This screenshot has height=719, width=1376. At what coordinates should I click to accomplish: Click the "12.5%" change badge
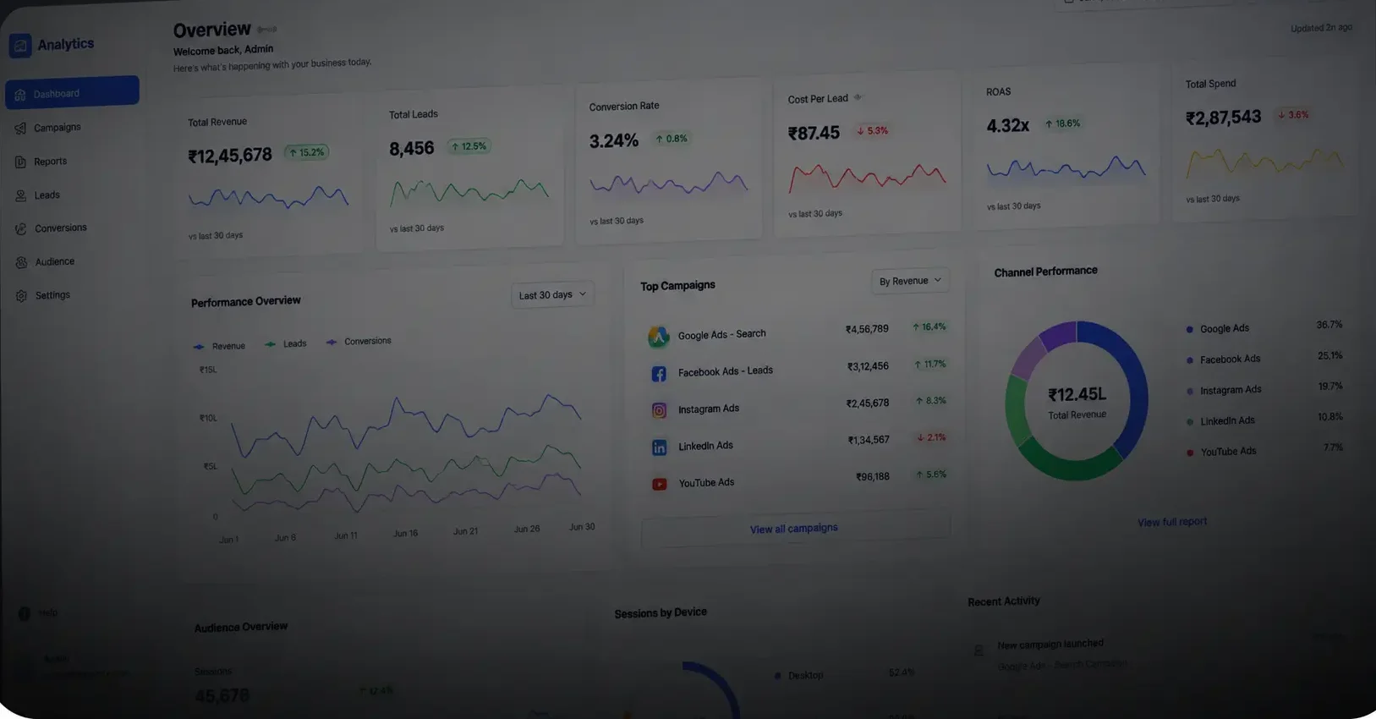click(469, 146)
